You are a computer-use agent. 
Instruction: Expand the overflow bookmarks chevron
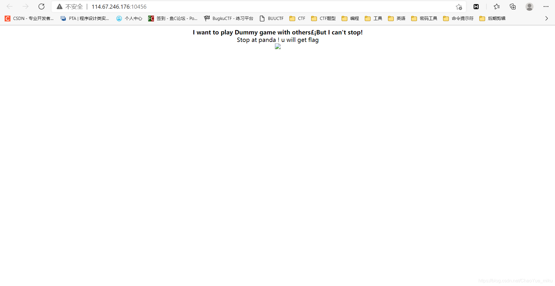click(x=547, y=18)
